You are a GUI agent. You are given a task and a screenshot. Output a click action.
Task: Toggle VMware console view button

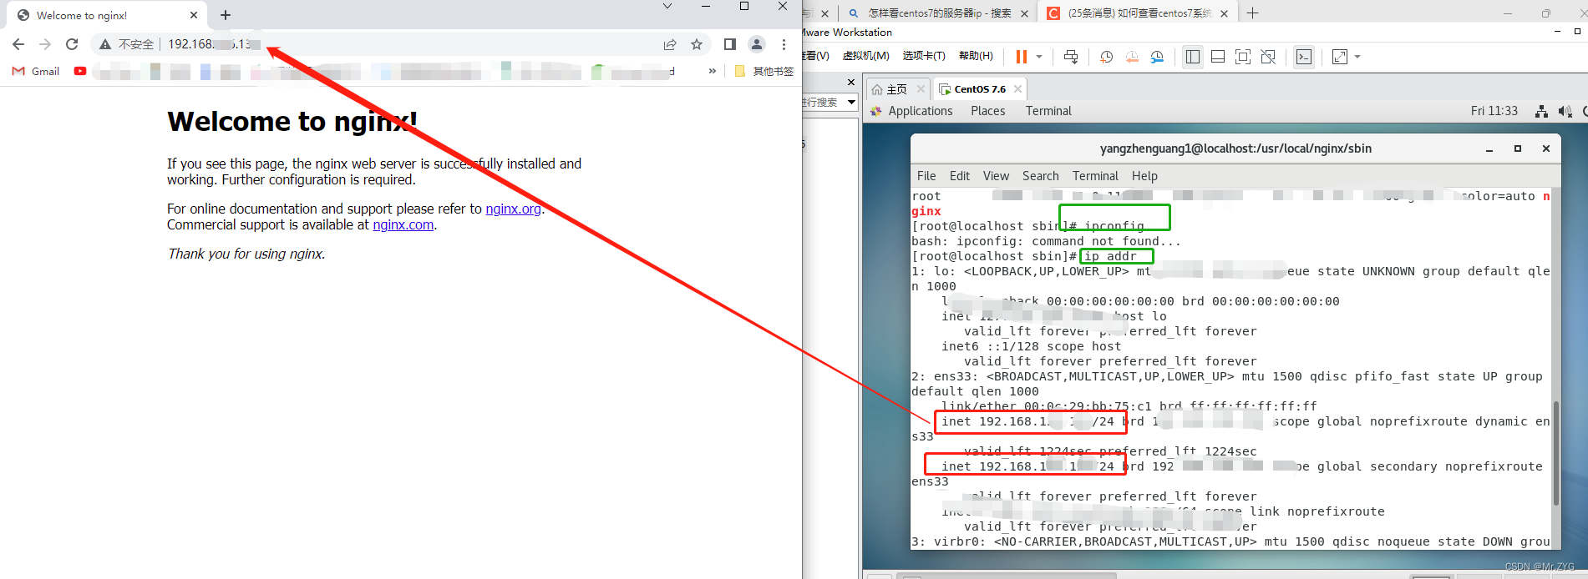(x=1304, y=57)
